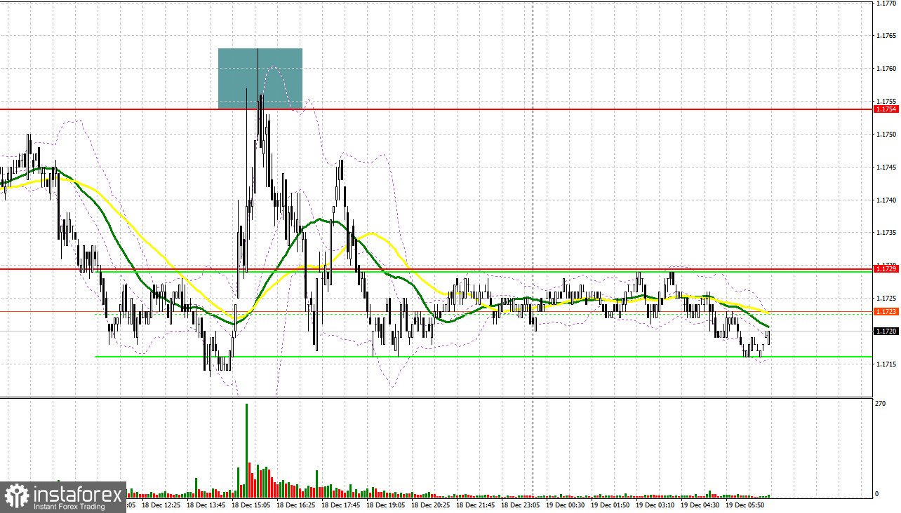
Task: Click the 19 Dec 03:10 time label
Action: [654, 504]
